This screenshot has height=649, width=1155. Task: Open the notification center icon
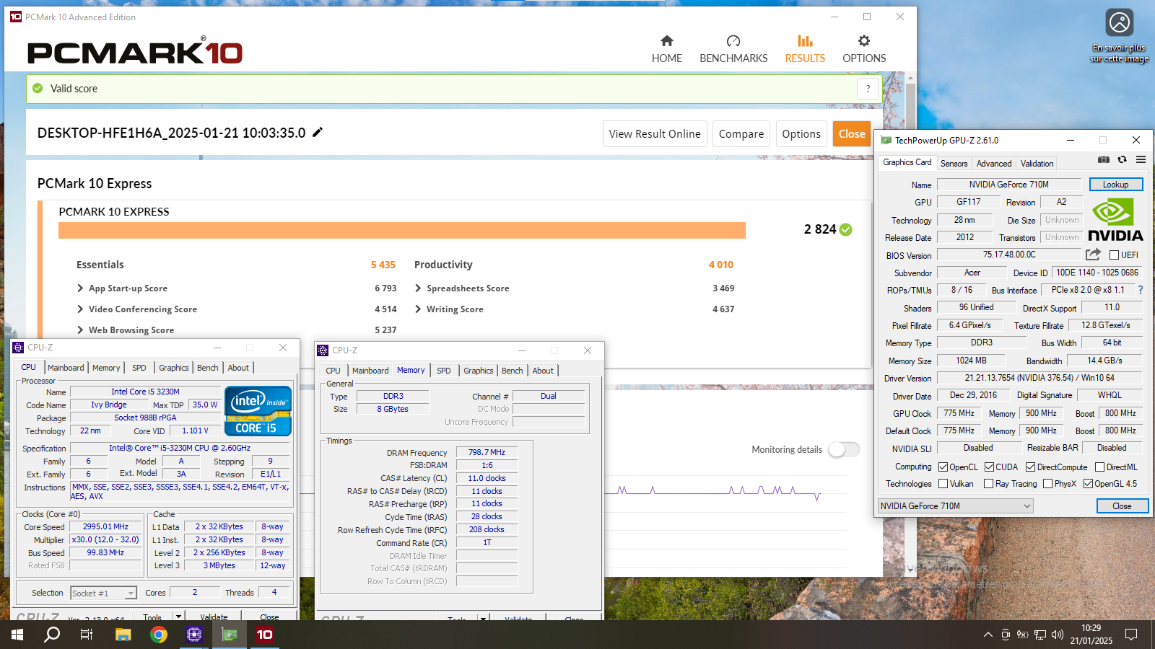pyautogui.click(x=1131, y=635)
